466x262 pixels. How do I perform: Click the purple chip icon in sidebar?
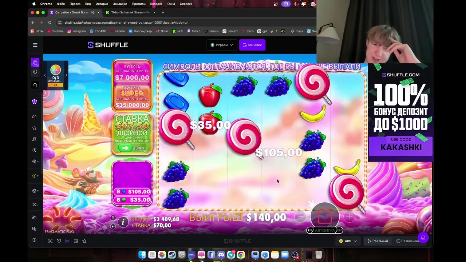pyautogui.click(x=35, y=102)
